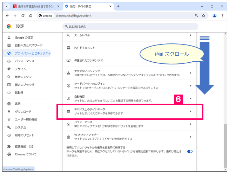229x173 pixels.
Task: Click the warning icon for 安全でないコンテンツ
Action: [68, 73]
